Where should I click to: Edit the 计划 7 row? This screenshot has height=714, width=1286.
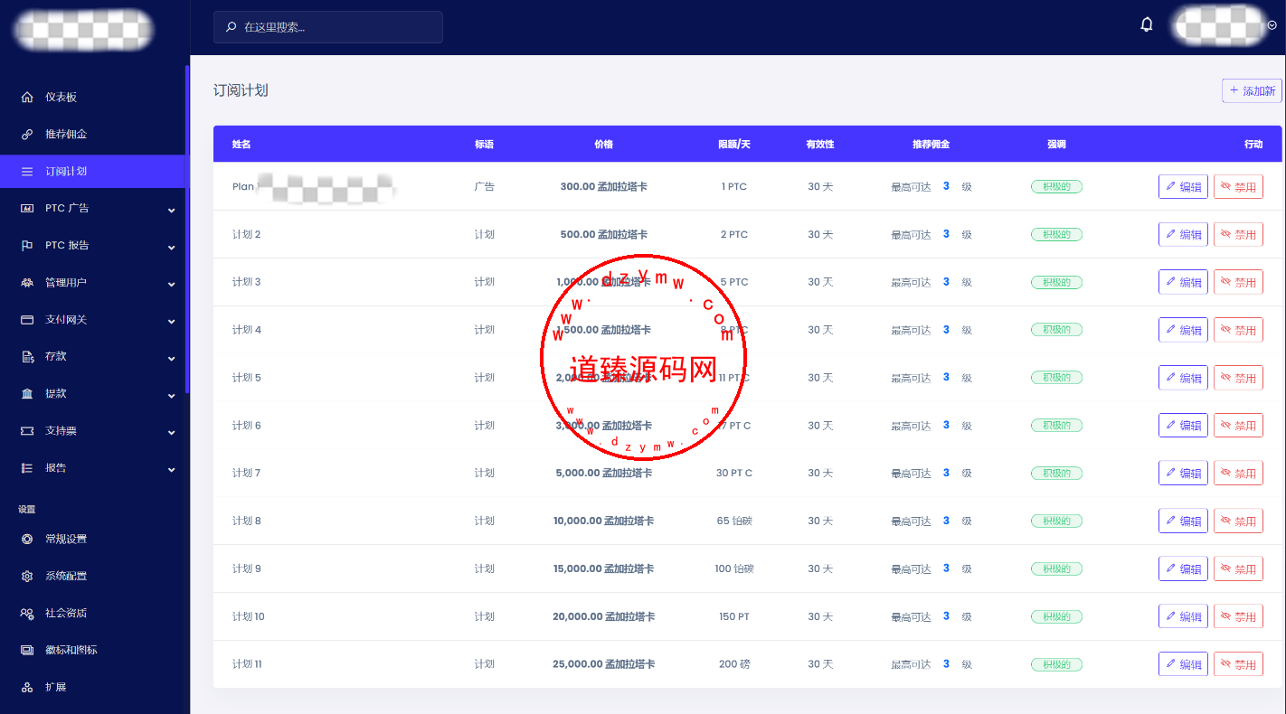coord(1183,473)
